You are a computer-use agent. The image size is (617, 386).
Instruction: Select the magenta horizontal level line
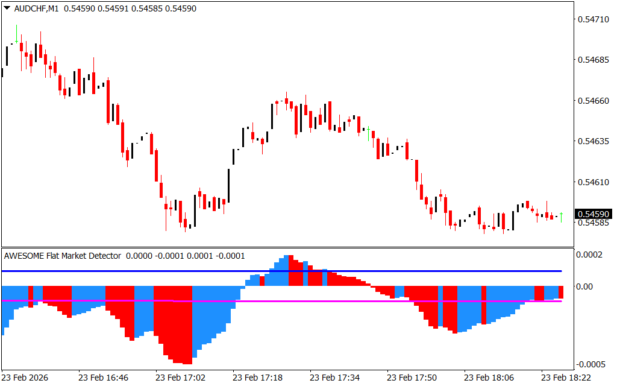click(x=362, y=300)
